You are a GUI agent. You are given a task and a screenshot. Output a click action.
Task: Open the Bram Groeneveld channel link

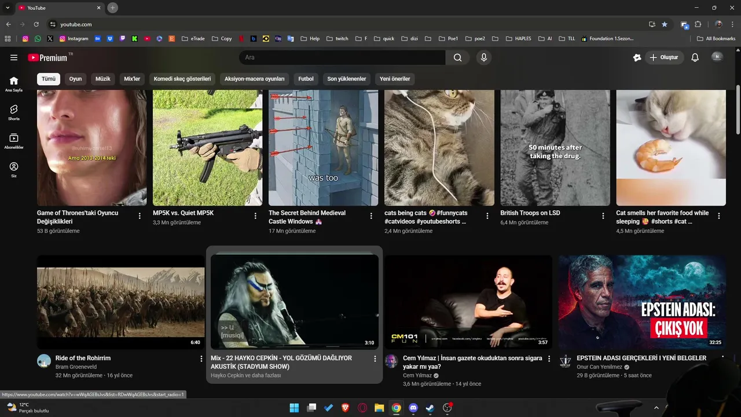pyautogui.click(x=76, y=367)
